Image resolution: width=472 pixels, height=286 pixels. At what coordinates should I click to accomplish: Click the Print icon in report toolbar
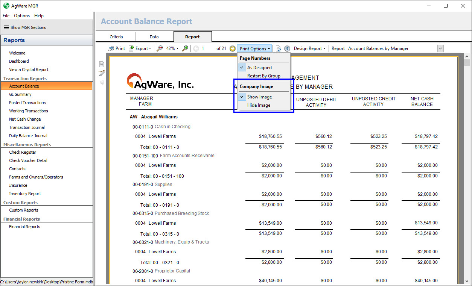click(x=111, y=48)
